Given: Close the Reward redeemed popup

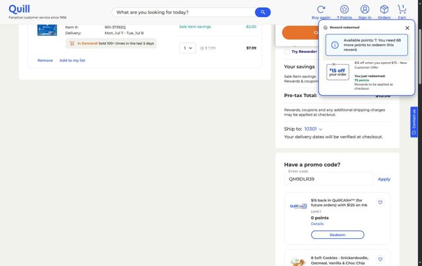Looking at the screenshot, I should (x=407, y=28).
